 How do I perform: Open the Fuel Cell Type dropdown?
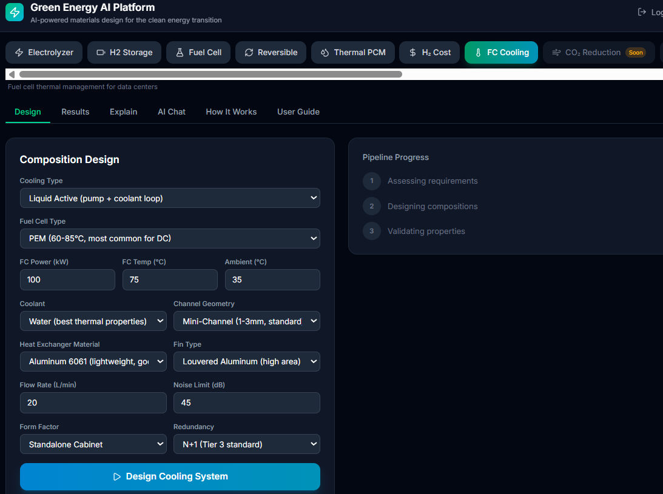tap(170, 238)
